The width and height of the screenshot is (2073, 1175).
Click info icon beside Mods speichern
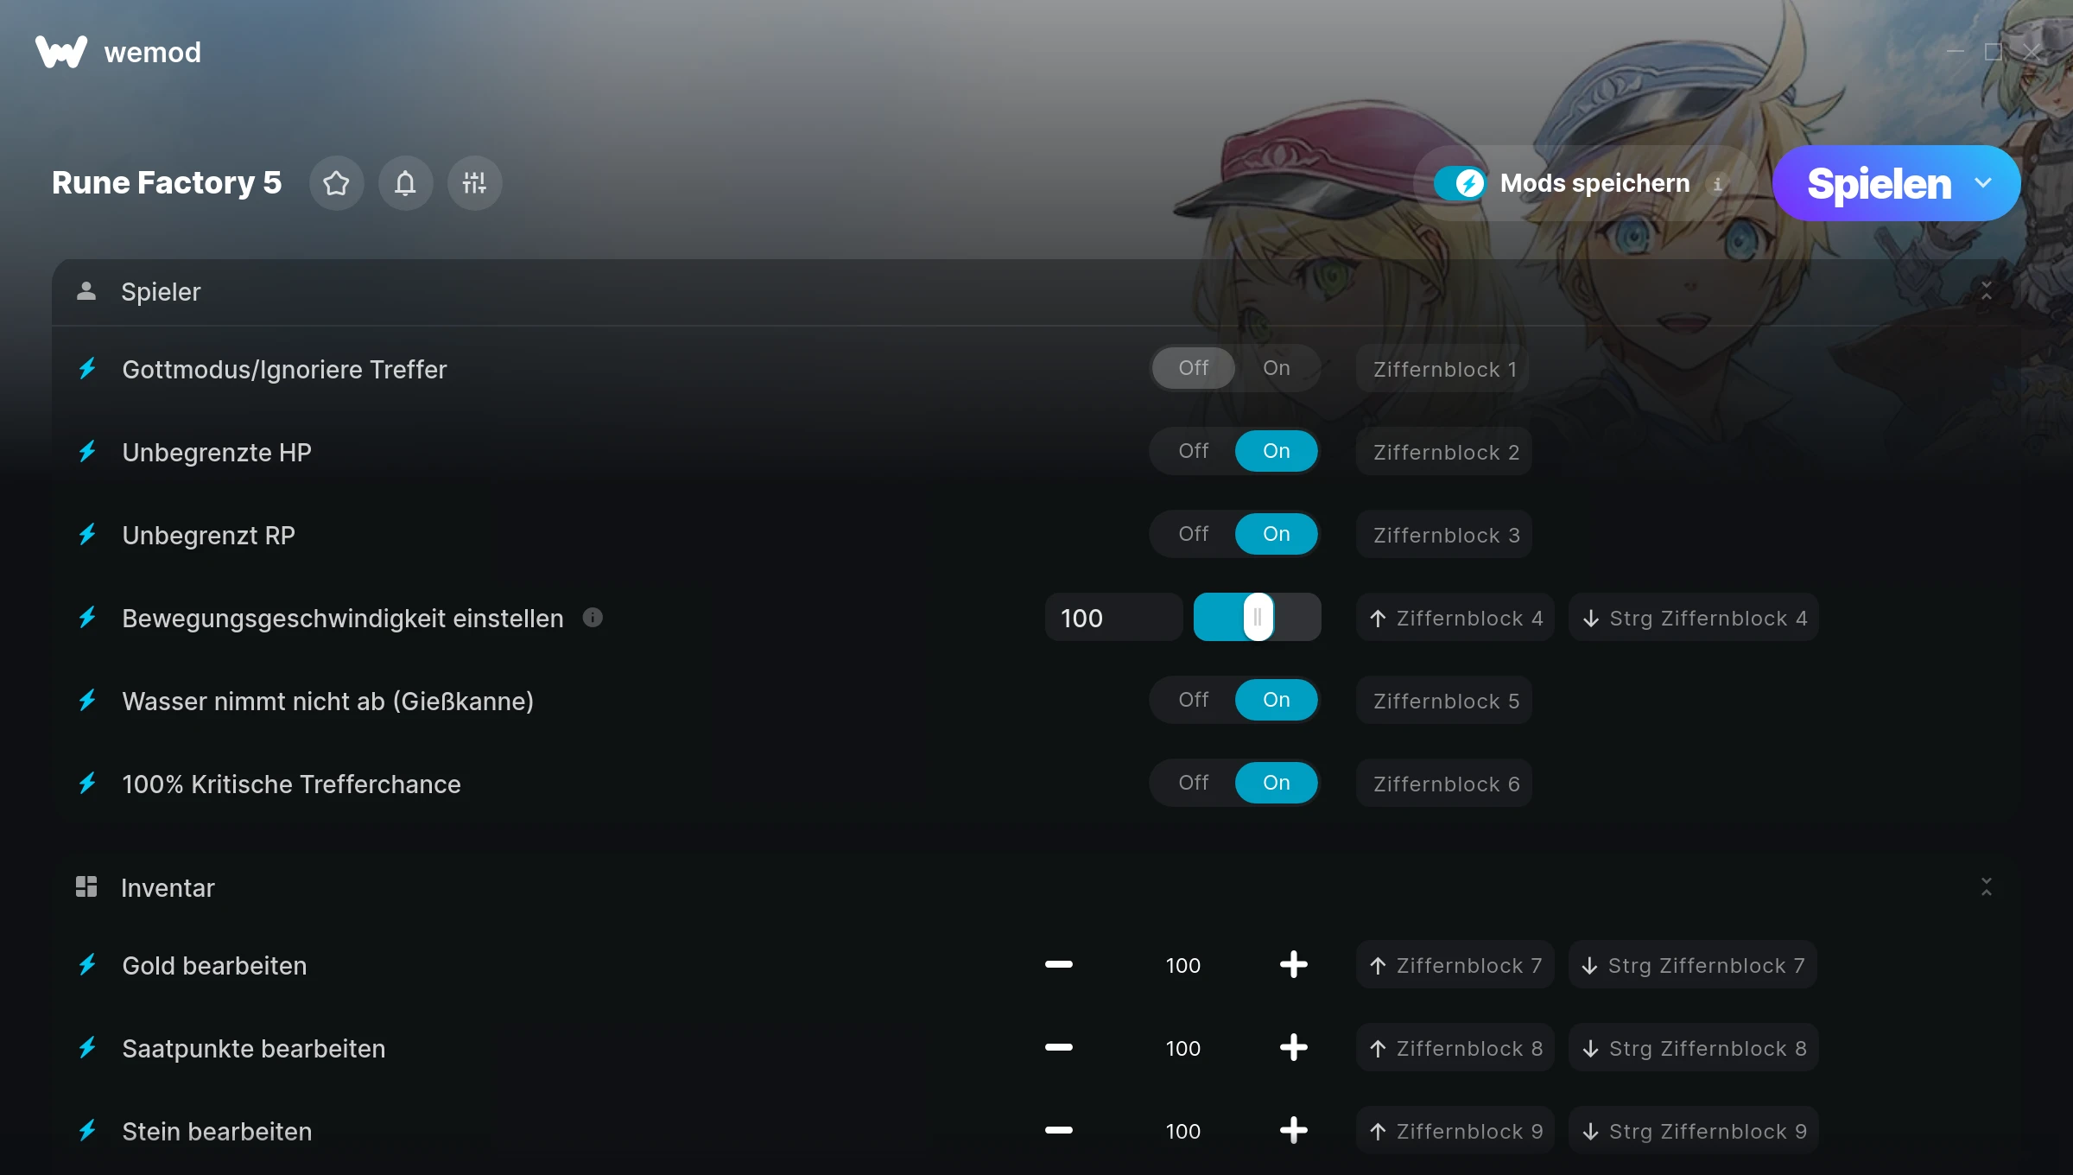(1717, 184)
